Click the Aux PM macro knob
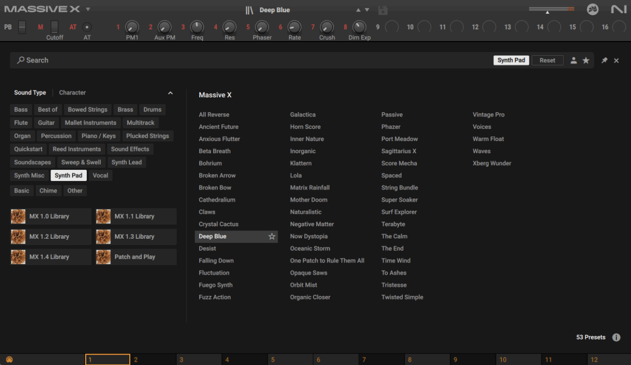 (x=165, y=27)
